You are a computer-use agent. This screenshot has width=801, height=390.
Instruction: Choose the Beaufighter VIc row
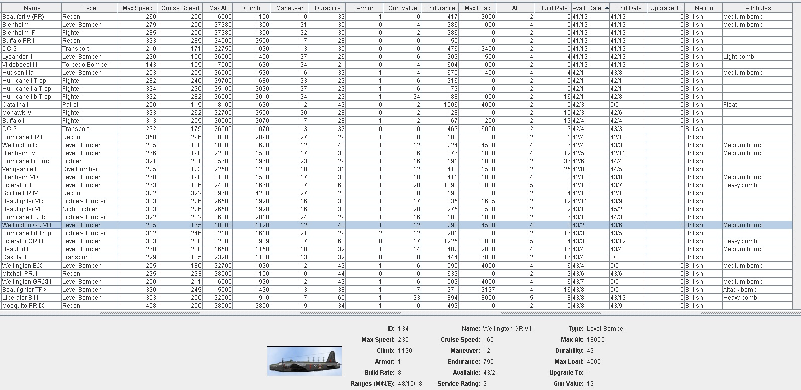point(397,201)
